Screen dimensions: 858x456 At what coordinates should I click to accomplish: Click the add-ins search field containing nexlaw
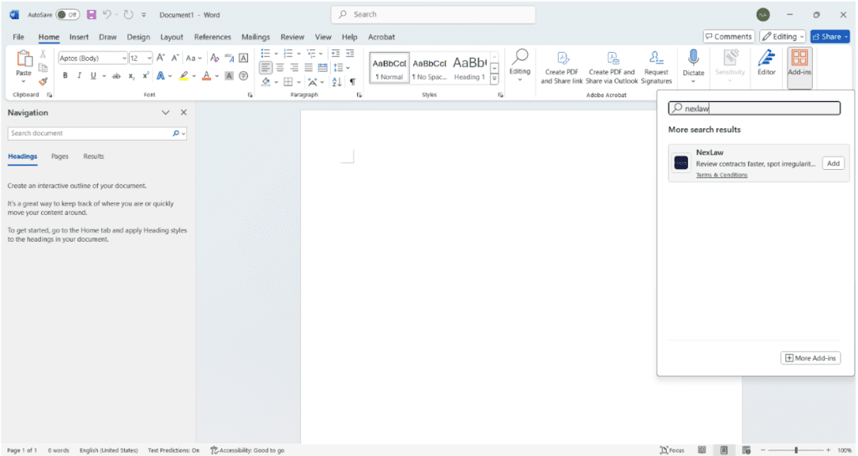pyautogui.click(x=754, y=108)
